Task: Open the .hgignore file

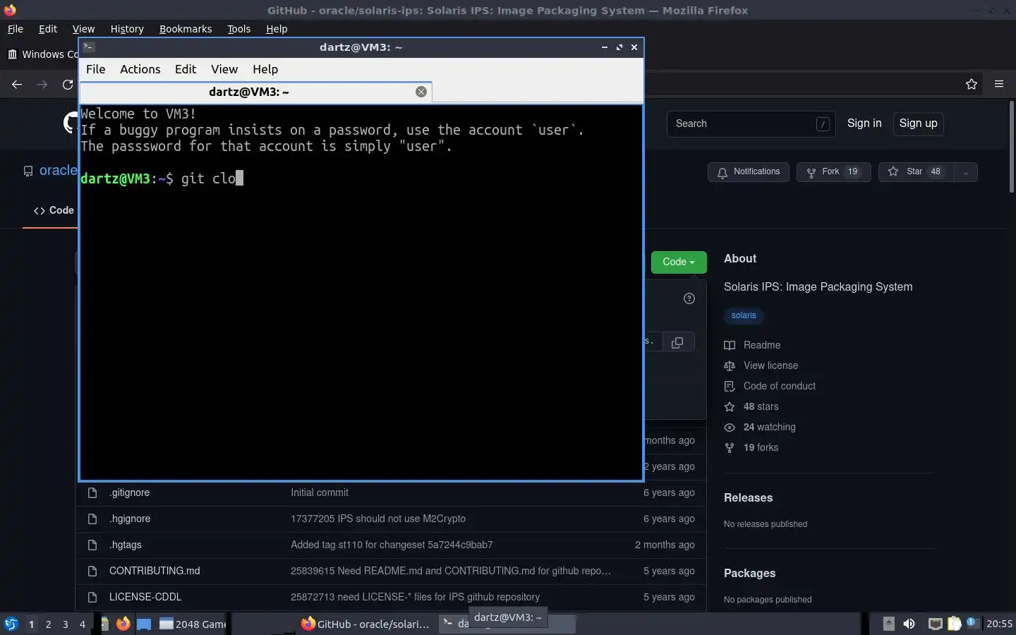Action: (x=130, y=519)
